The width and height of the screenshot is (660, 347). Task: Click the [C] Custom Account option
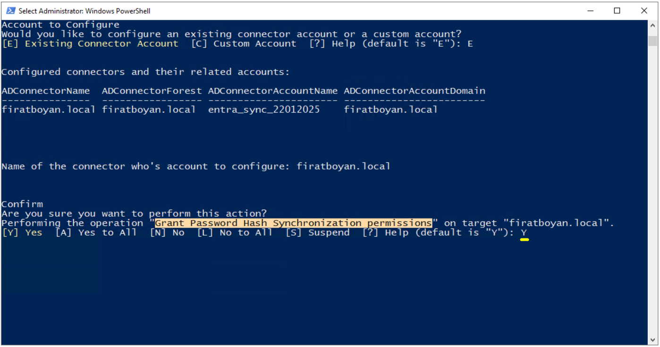tap(244, 43)
